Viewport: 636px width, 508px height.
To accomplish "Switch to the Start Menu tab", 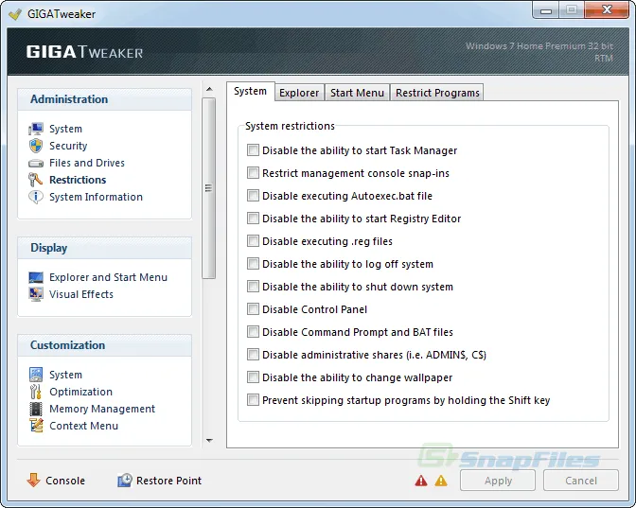I will pos(357,93).
